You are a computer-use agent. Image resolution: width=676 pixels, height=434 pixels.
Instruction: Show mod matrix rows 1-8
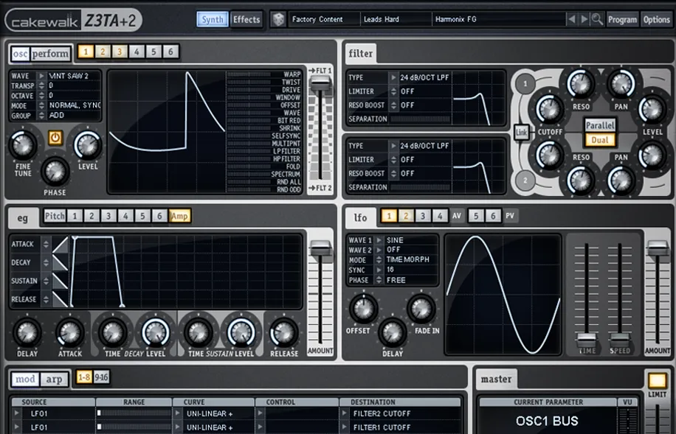(83, 377)
